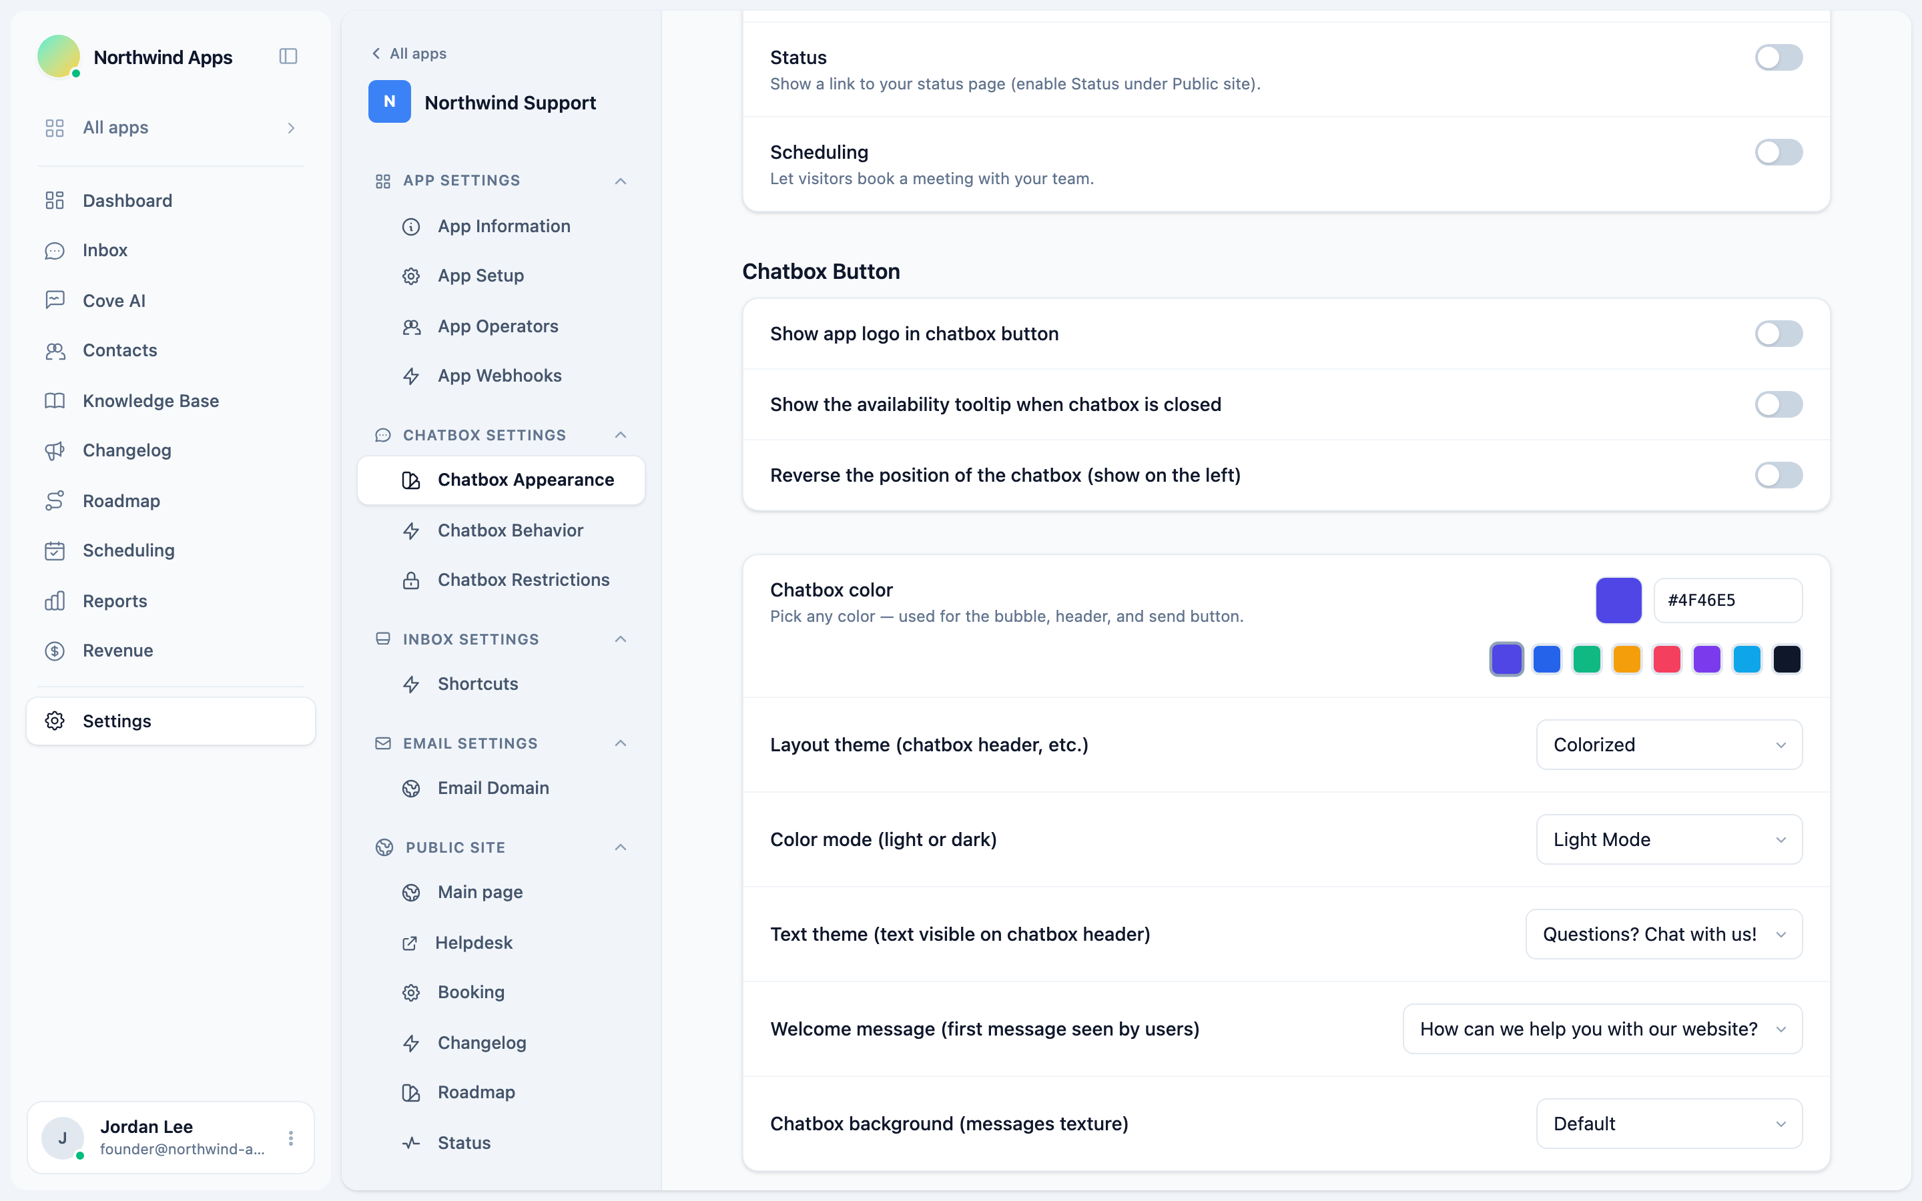This screenshot has width=1922, height=1201.
Task: Open Public Site Roadmap settings
Action: (x=501, y=1092)
